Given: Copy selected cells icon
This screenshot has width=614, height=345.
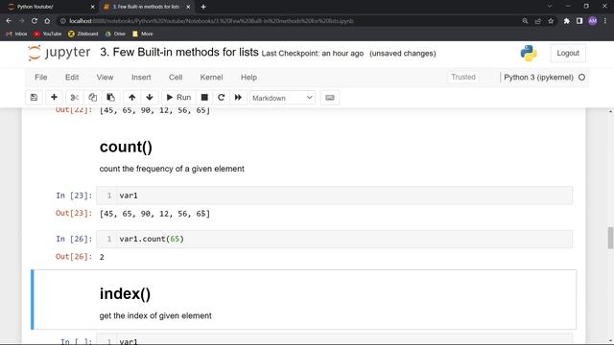Looking at the screenshot, I should [x=92, y=98].
